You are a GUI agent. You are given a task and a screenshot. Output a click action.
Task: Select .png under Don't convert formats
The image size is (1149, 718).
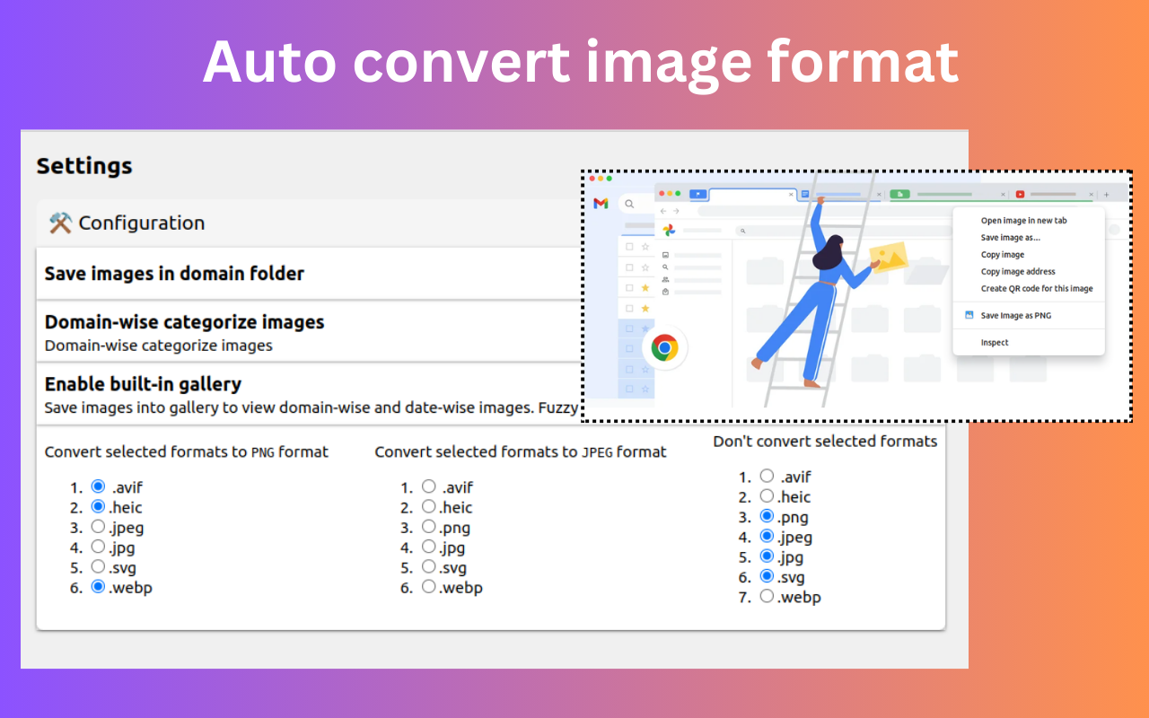tap(767, 516)
